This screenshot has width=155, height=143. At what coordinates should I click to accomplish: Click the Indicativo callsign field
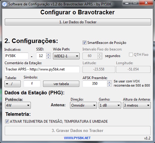[x=16, y=56]
